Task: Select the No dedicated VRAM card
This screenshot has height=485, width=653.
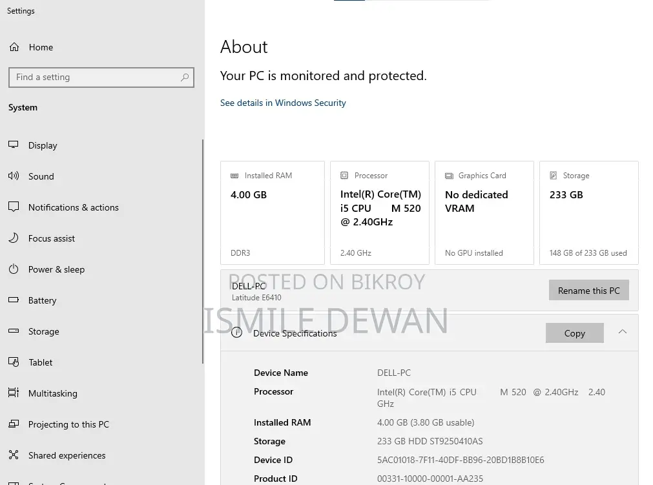Action: (484, 212)
